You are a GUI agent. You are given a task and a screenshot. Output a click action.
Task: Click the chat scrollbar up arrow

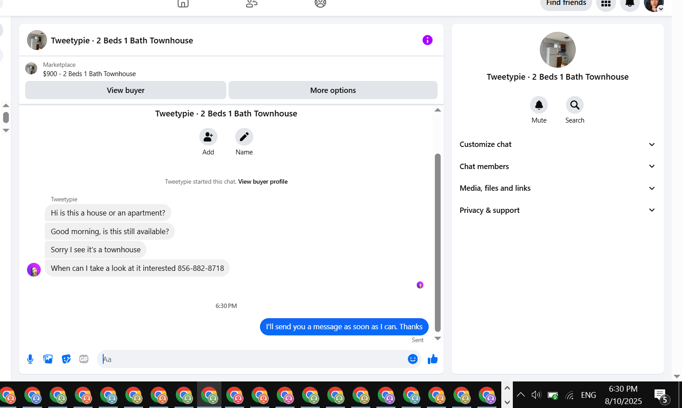click(x=438, y=110)
